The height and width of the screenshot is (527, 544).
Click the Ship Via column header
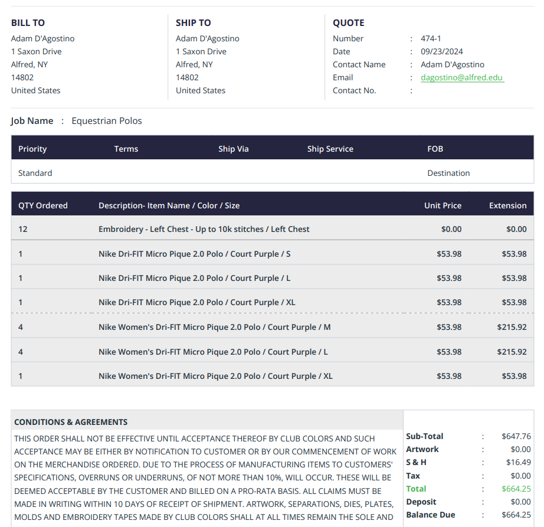(x=233, y=149)
